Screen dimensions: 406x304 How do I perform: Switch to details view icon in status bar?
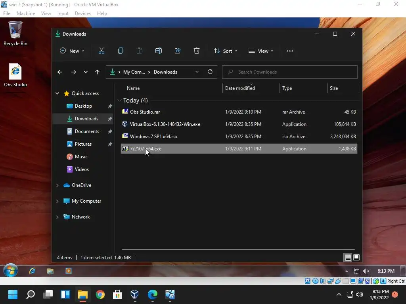tap(348, 257)
